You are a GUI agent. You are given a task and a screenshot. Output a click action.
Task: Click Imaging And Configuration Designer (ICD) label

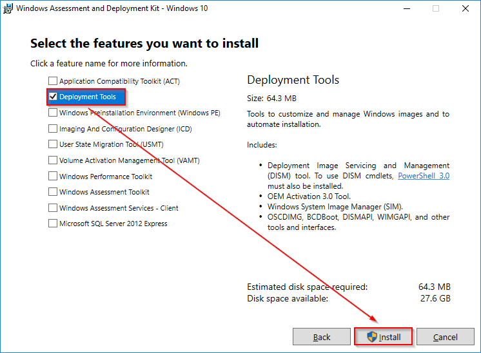coord(126,129)
